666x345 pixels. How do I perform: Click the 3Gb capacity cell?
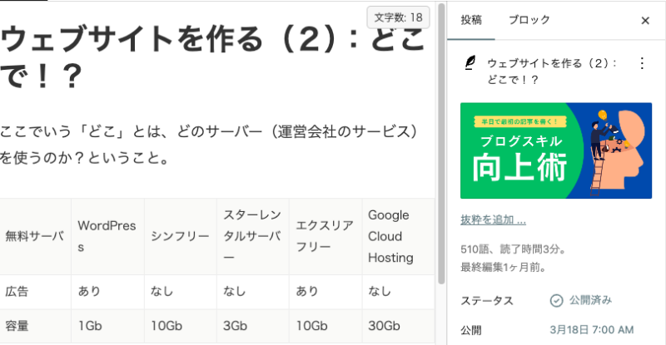(253, 326)
